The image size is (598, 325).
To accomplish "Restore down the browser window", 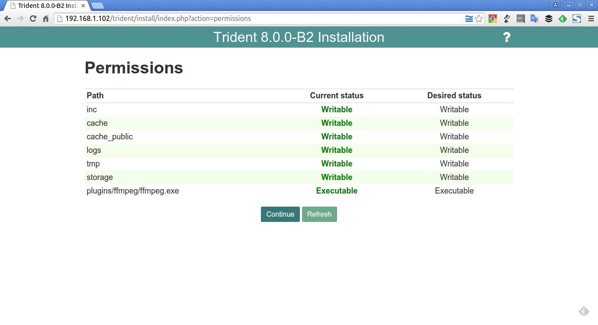I will [x=580, y=4].
